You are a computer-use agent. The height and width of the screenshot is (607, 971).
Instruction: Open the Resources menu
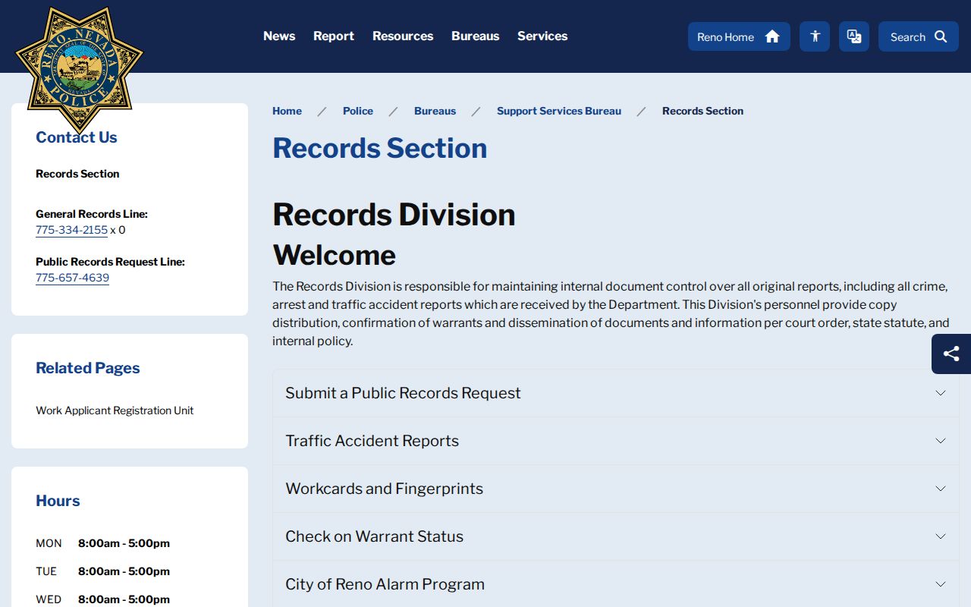click(x=403, y=36)
